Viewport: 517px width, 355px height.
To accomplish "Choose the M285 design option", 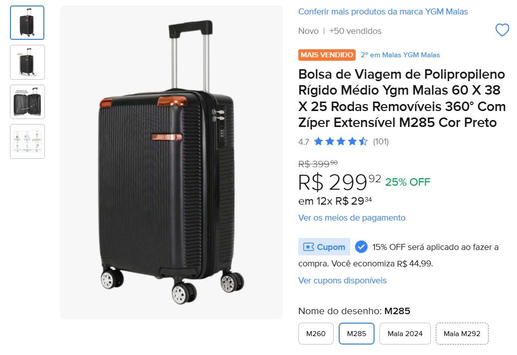I will click(x=357, y=334).
